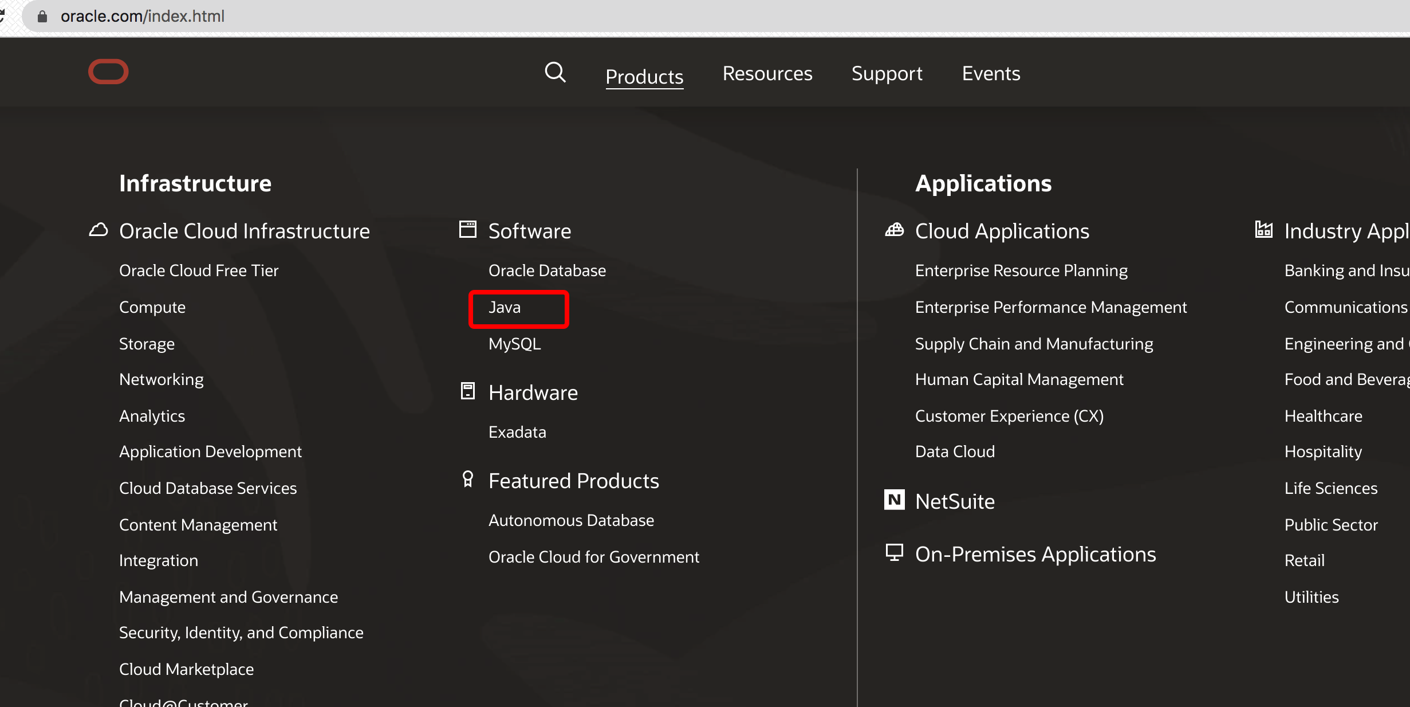Click the Cloud Applications icon

pyautogui.click(x=895, y=230)
